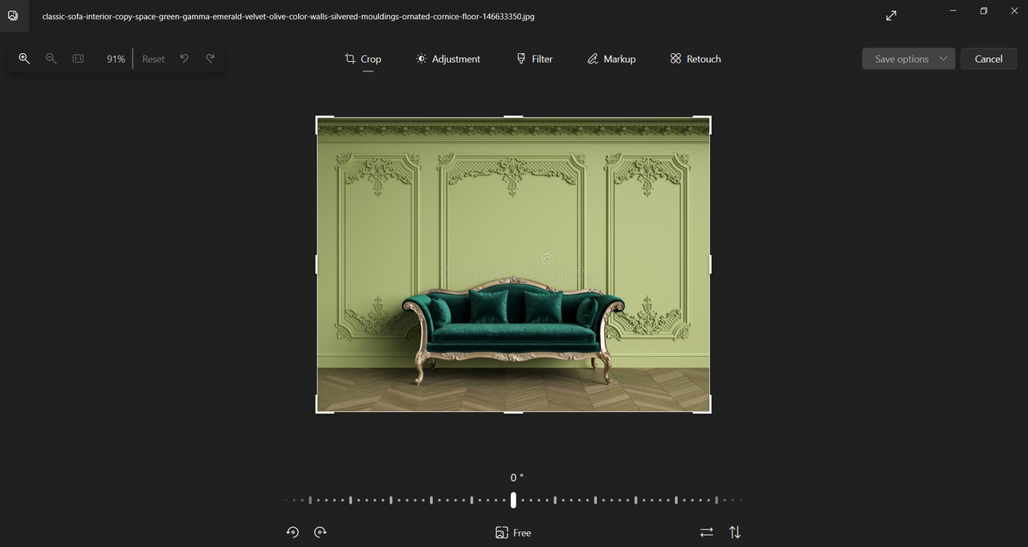Open the Adjustment tab

click(x=448, y=59)
